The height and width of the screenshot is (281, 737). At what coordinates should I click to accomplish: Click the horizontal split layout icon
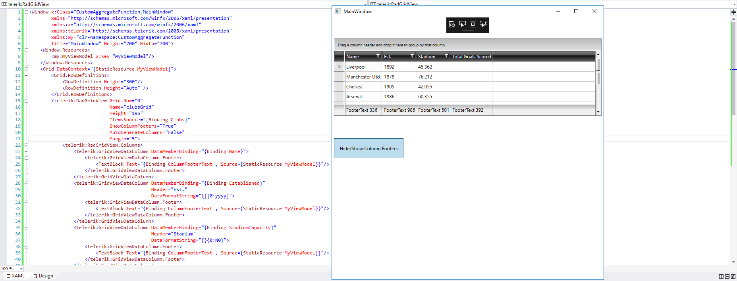pyautogui.click(x=727, y=276)
